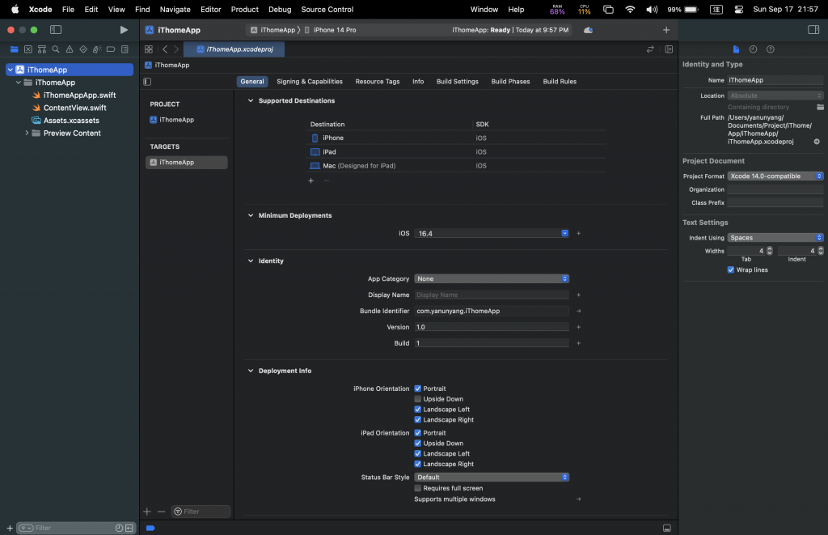Open the Test navigator diamond icon

(83, 49)
